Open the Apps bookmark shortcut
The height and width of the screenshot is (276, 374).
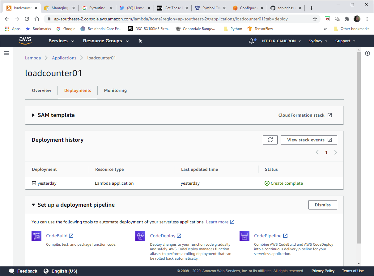(13, 29)
